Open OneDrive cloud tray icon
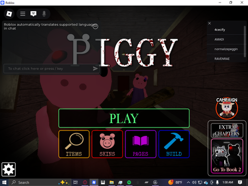The height and width of the screenshot is (186, 248). [206, 183]
